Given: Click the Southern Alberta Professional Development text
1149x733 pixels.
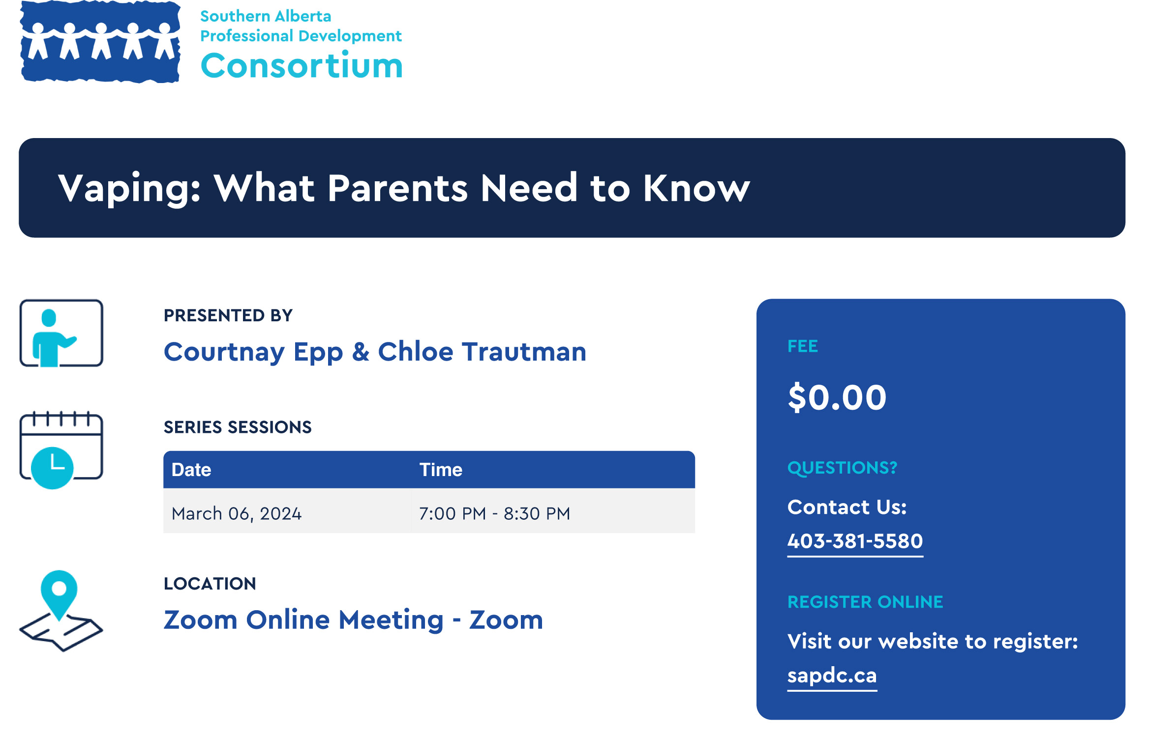Looking at the screenshot, I should [x=301, y=26].
